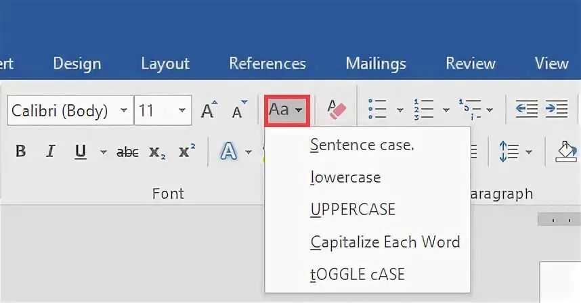
Task: Select Capitalize Each Word option
Action: pyautogui.click(x=385, y=241)
